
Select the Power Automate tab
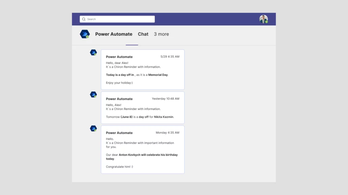click(114, 34)
